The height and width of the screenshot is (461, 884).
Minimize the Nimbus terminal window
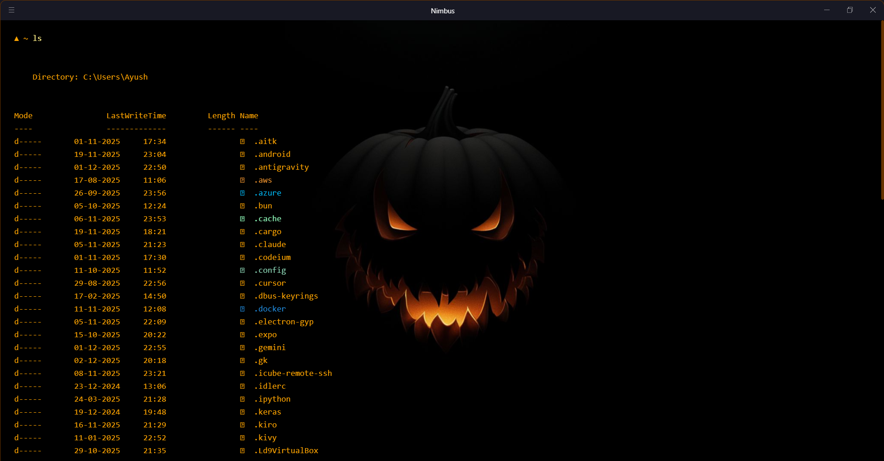click(827, 10)
